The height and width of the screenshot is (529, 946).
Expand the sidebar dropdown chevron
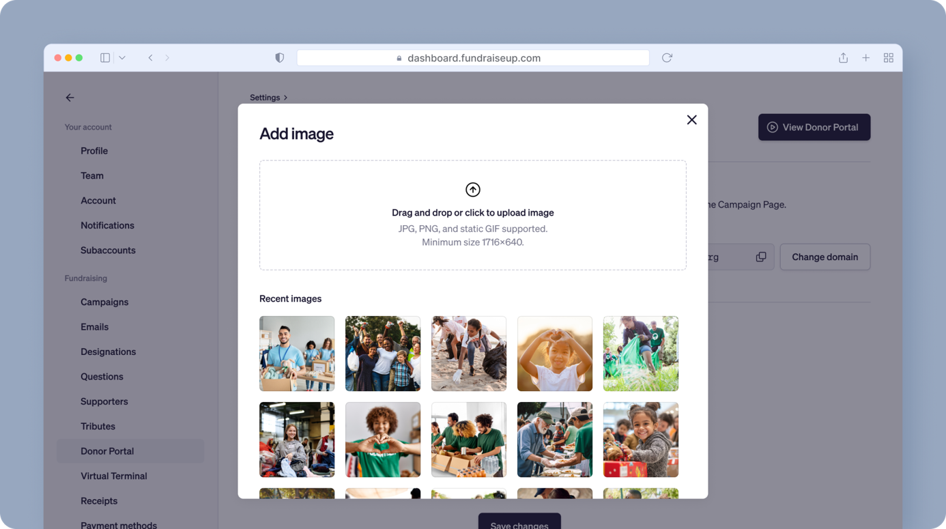click(122, 58)
